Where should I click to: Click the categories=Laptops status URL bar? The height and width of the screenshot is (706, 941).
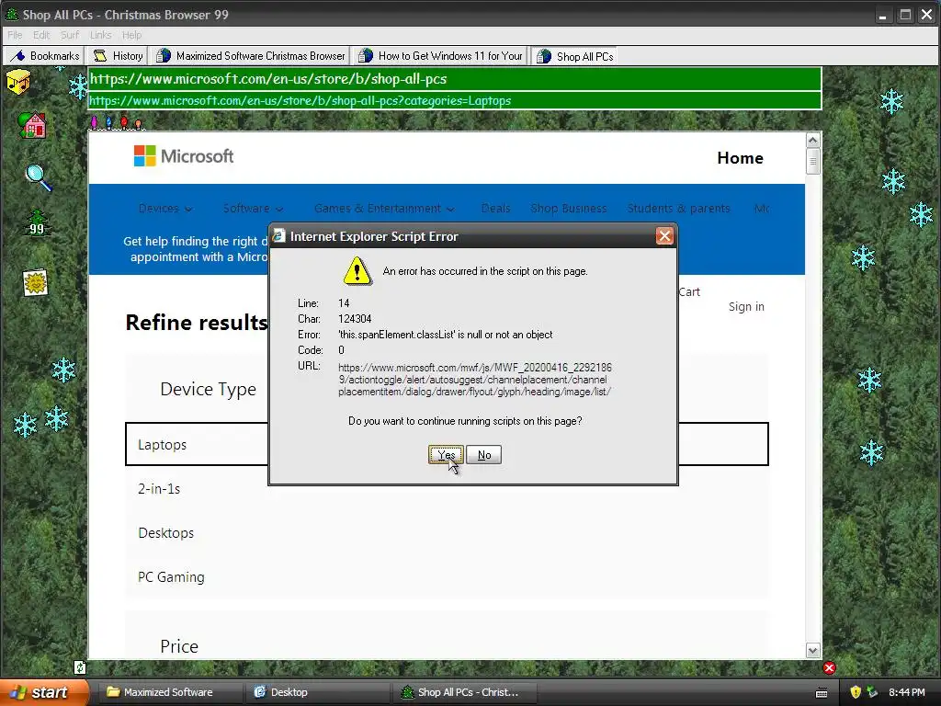(454, 101)
